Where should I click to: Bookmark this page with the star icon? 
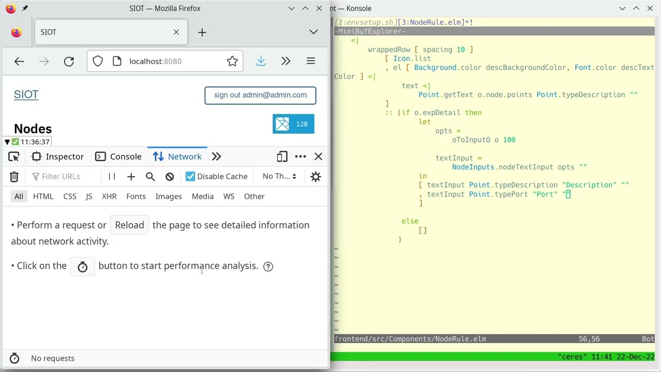pos(232,61)
